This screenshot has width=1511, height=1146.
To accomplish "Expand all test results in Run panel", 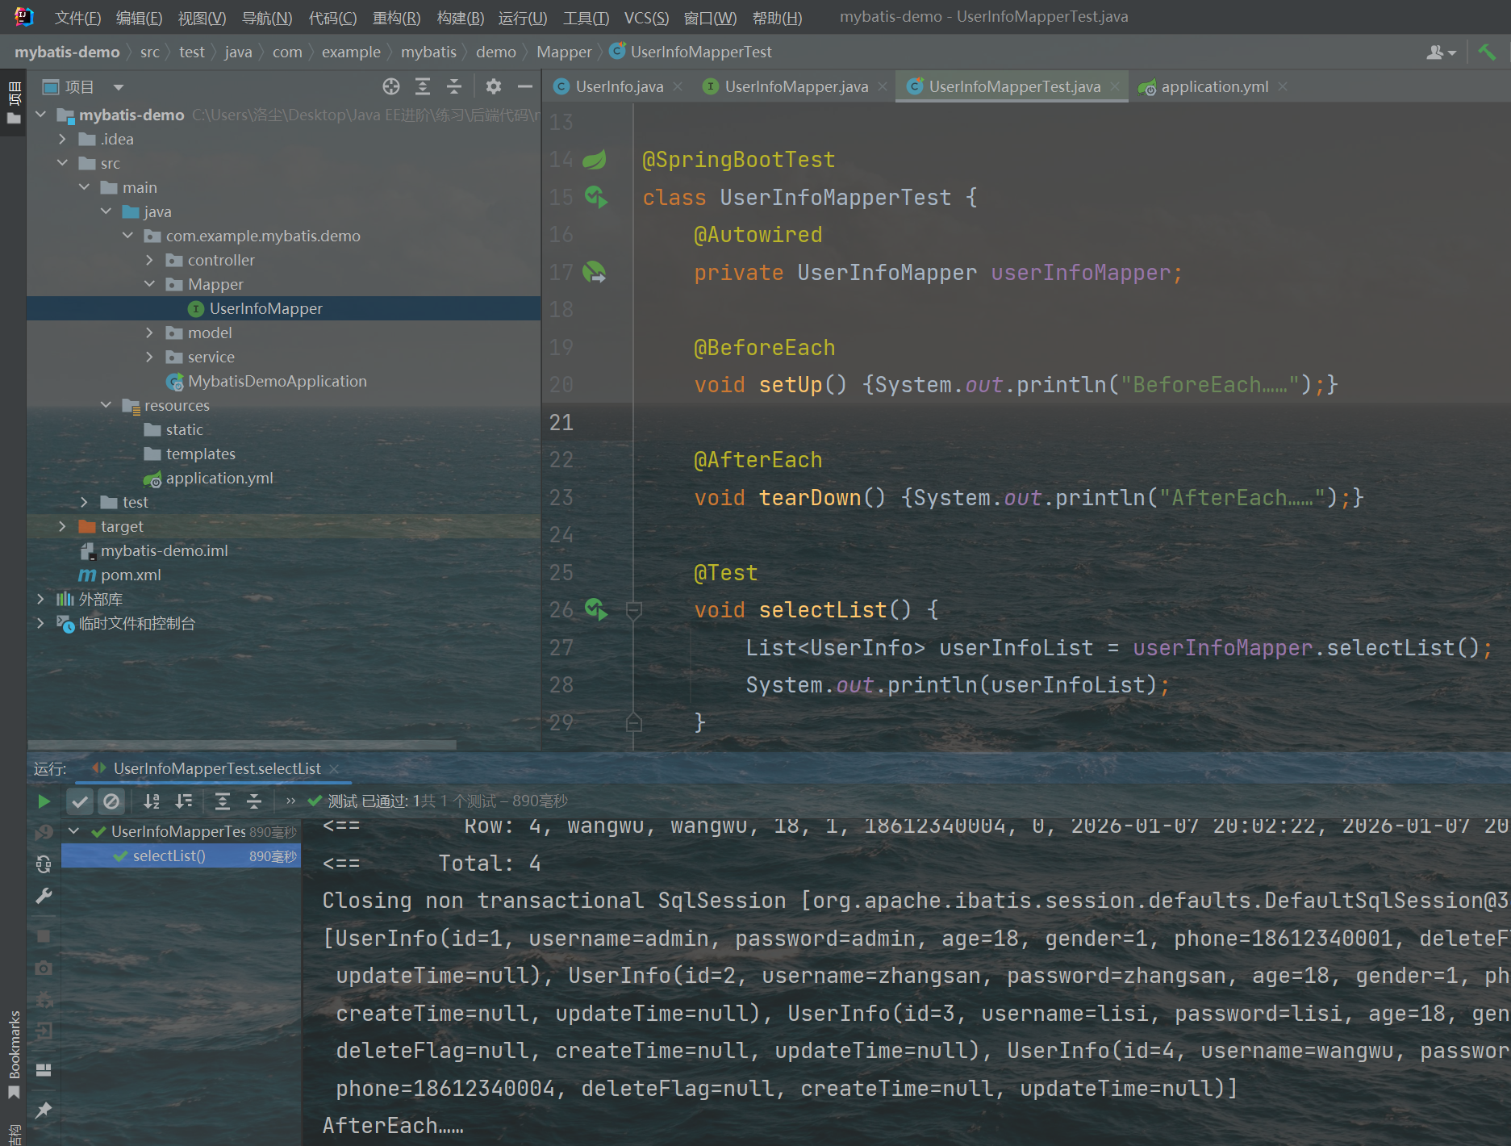I will coord(223,801).
